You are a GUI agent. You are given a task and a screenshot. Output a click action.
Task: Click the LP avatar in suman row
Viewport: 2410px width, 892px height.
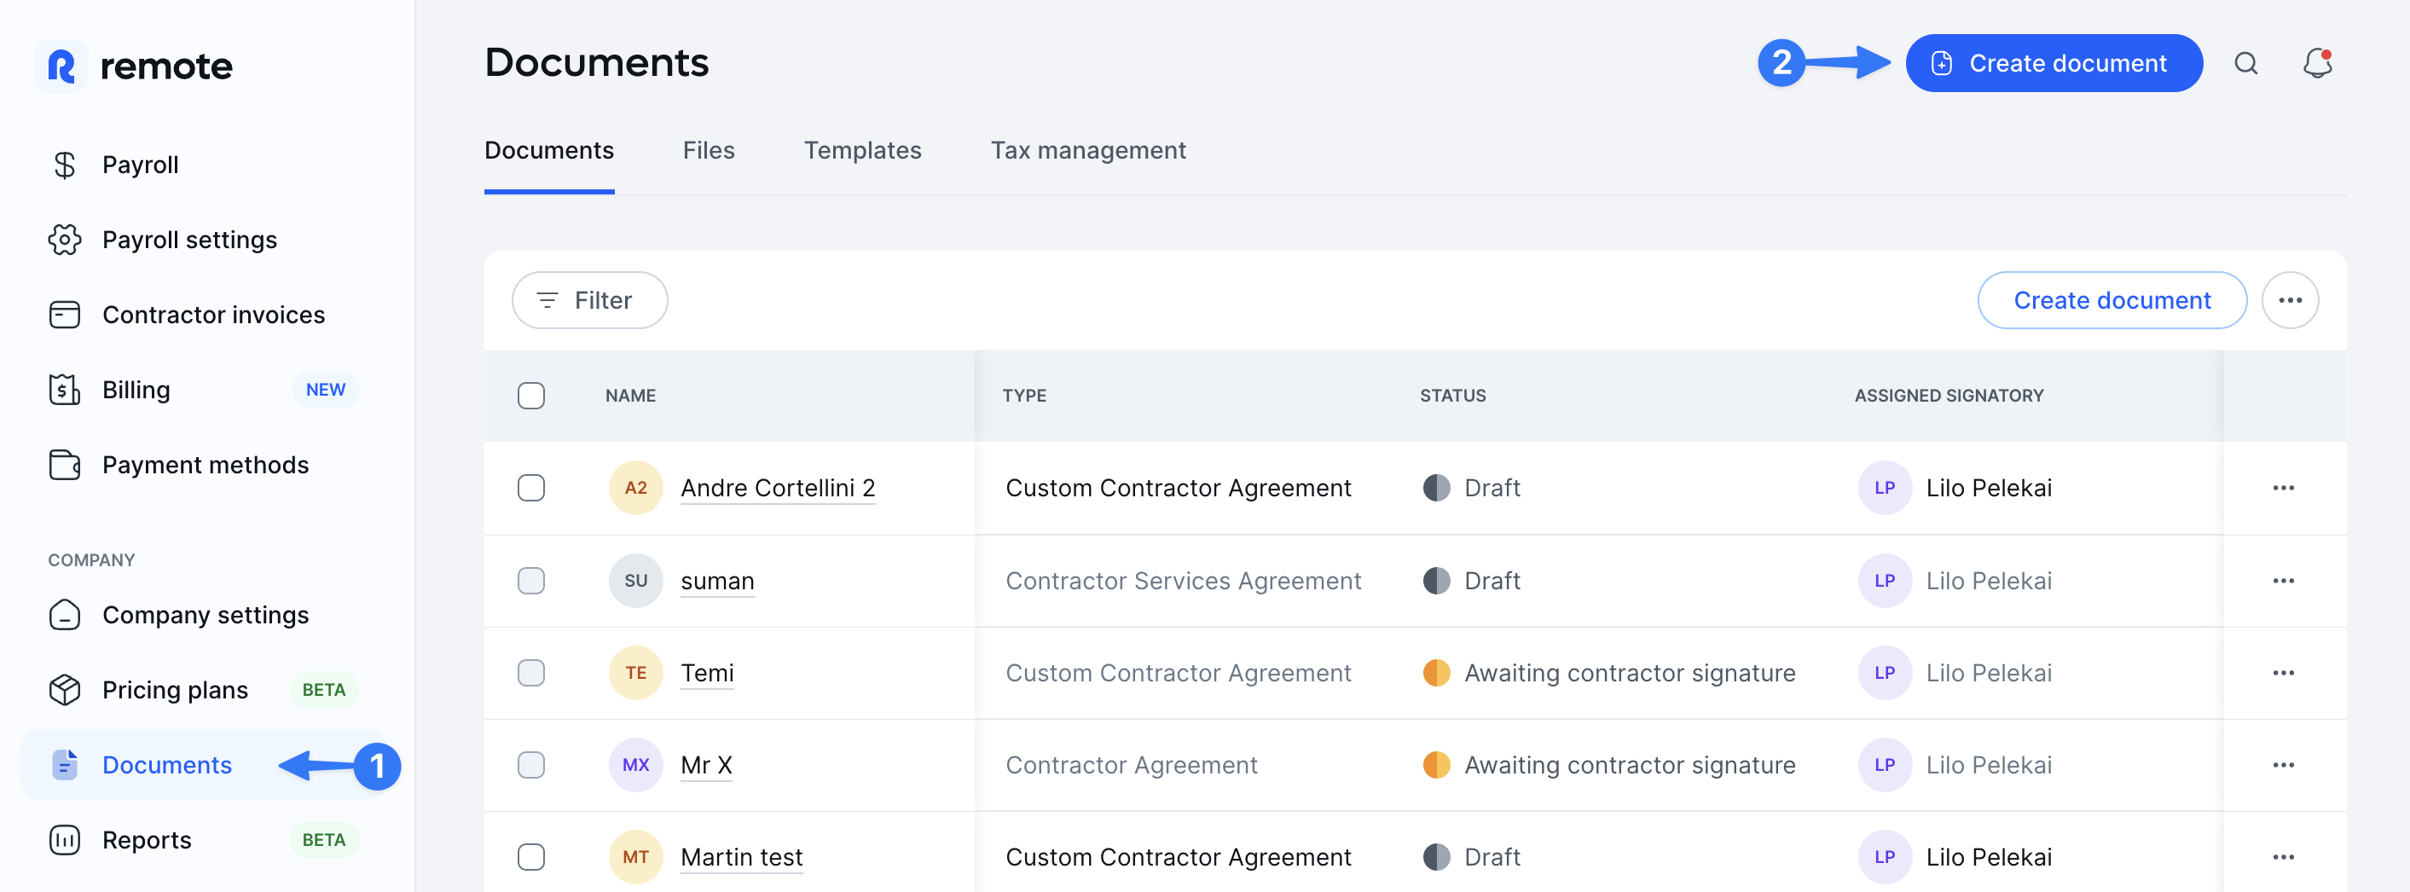[1884, 581]
